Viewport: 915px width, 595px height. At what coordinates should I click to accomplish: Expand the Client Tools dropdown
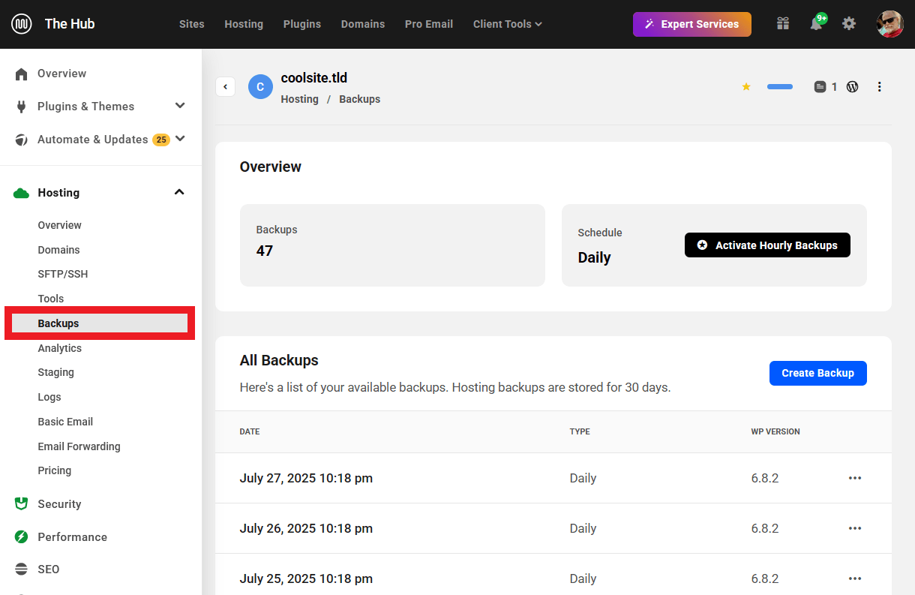(x=507, y=24)
